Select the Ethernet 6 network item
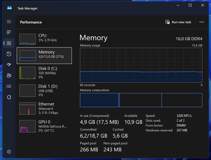Screen dimensions: 211x160 click(x=44, y=108)
